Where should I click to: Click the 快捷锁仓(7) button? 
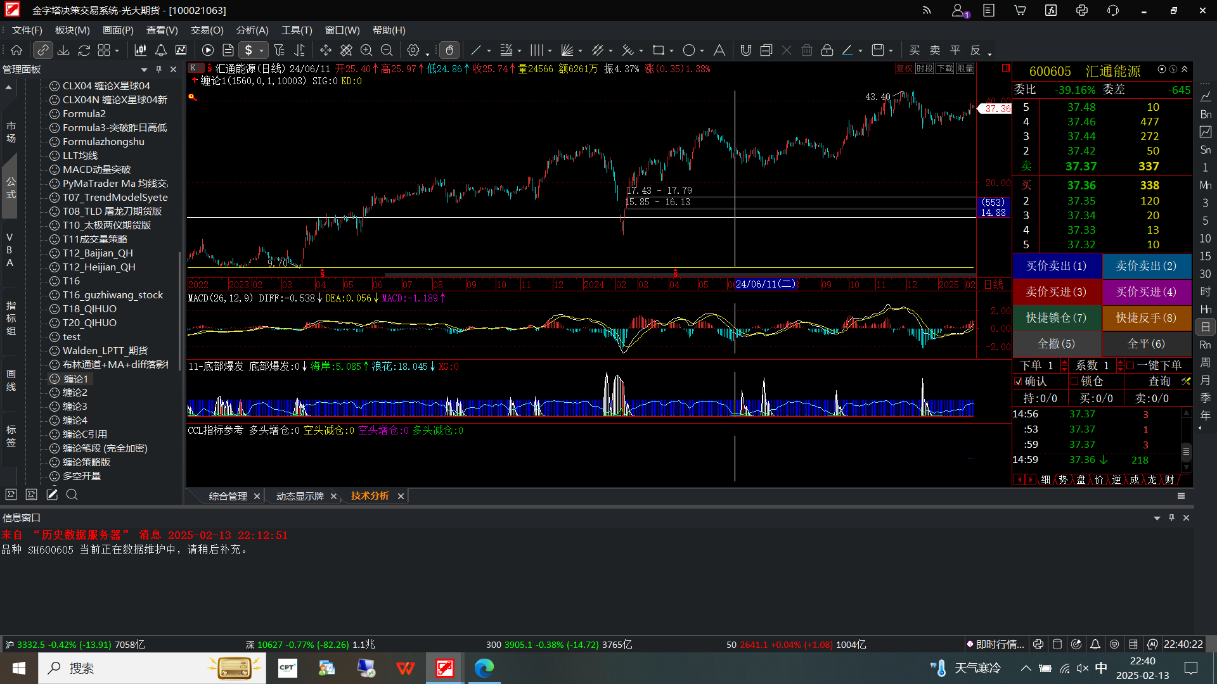(x=1057, y=318)
